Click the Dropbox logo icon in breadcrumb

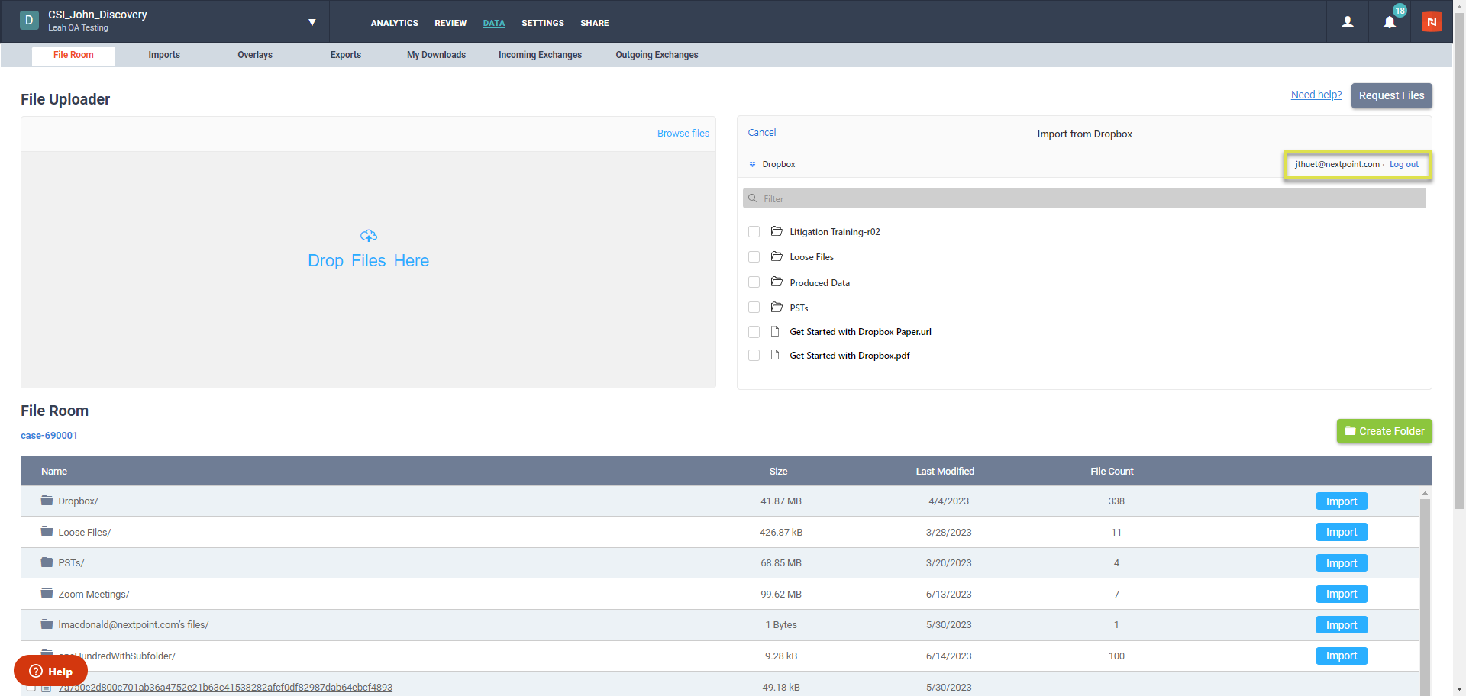pyautogui.click(x=752, y=164)
